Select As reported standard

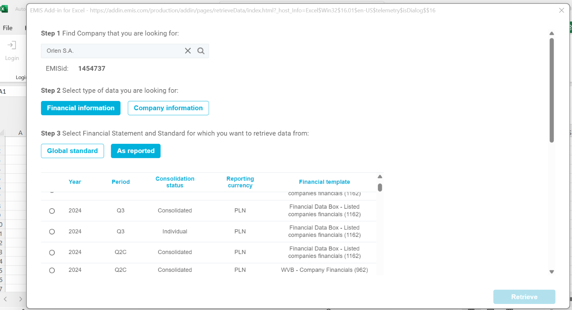pyautogui.click(x=136, y=151)
